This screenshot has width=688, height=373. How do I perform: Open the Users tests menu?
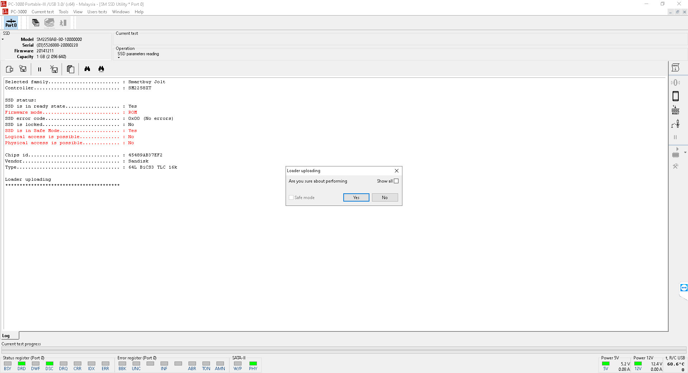97,12
